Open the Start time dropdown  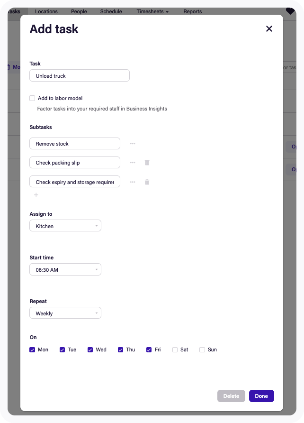(x=65, y=269)
